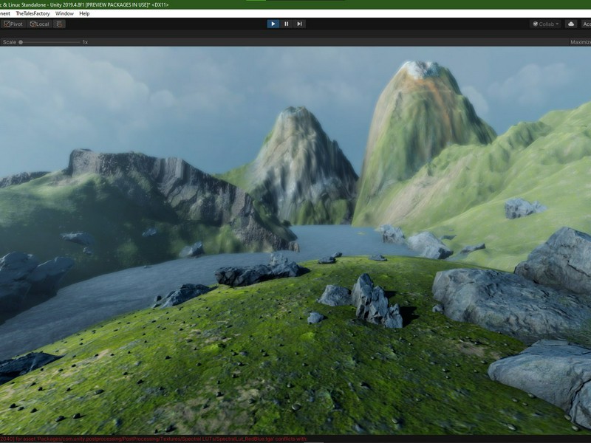Select the snap settings icon beside Local
591x443 pixels.
(x=59, y=24)
